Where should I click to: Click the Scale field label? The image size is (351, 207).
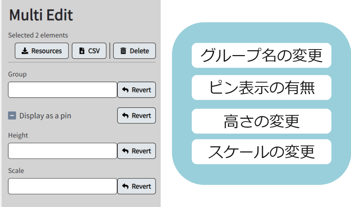[16, 171]
